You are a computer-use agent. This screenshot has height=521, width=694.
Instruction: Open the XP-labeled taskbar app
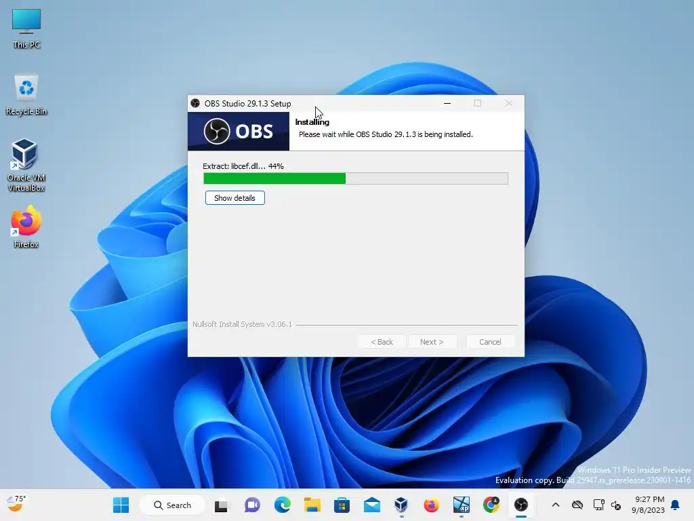(461, 505)
